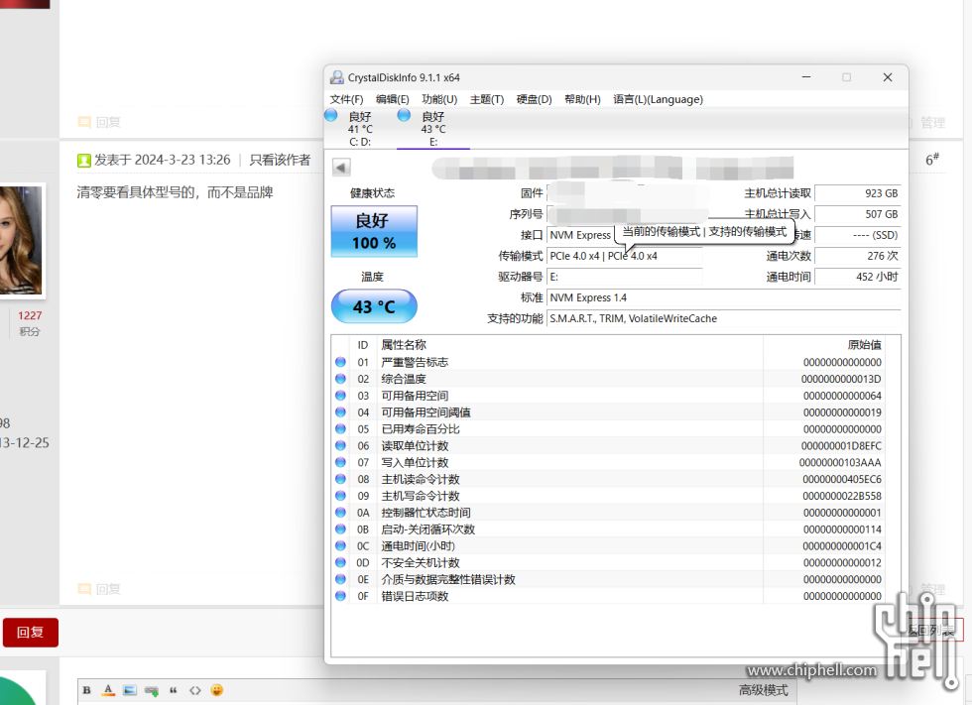Viewport: 972px width, 705px height.
Task: Click the raw value 000000000001C4
Action: pyautogui.click(x=842, y=546)
